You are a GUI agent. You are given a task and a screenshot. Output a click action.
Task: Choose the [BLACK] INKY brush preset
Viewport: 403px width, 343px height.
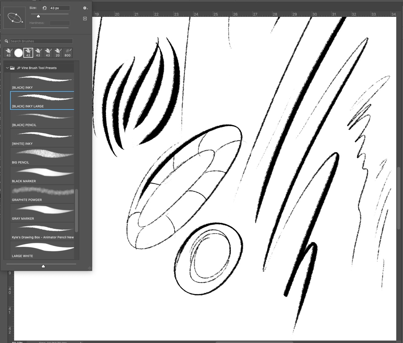42,81
